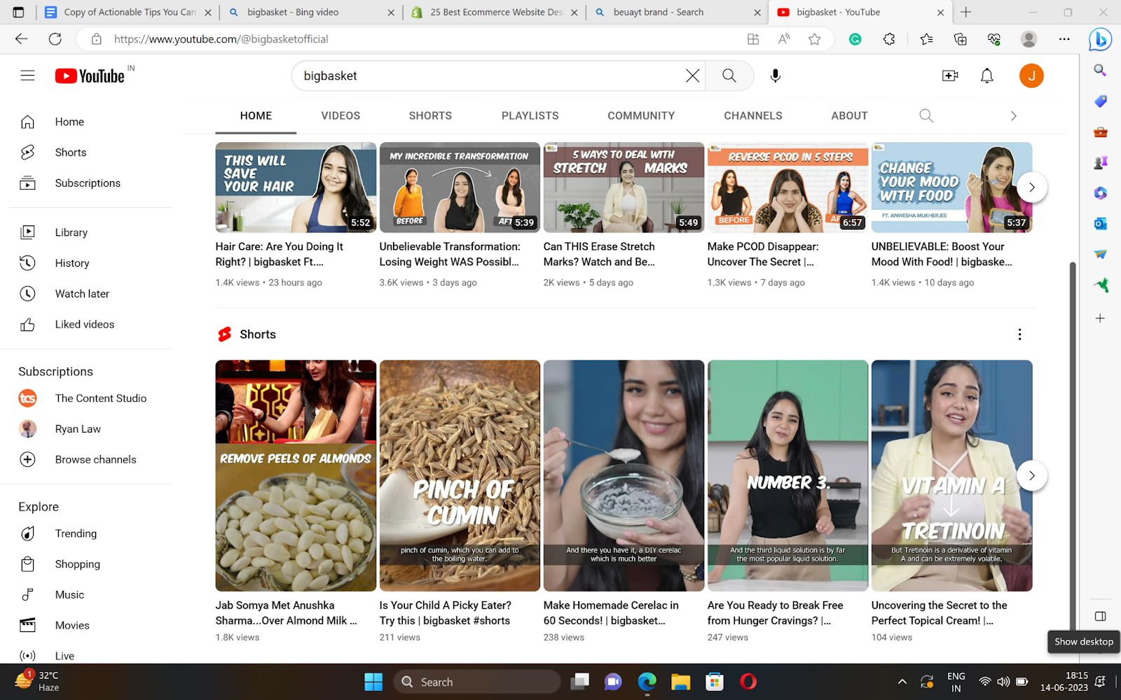Open Is Your Child A Picky Eater short title
Image resolution: width=1121 pixels, height=700 pixels.
(x=445, y=613)
